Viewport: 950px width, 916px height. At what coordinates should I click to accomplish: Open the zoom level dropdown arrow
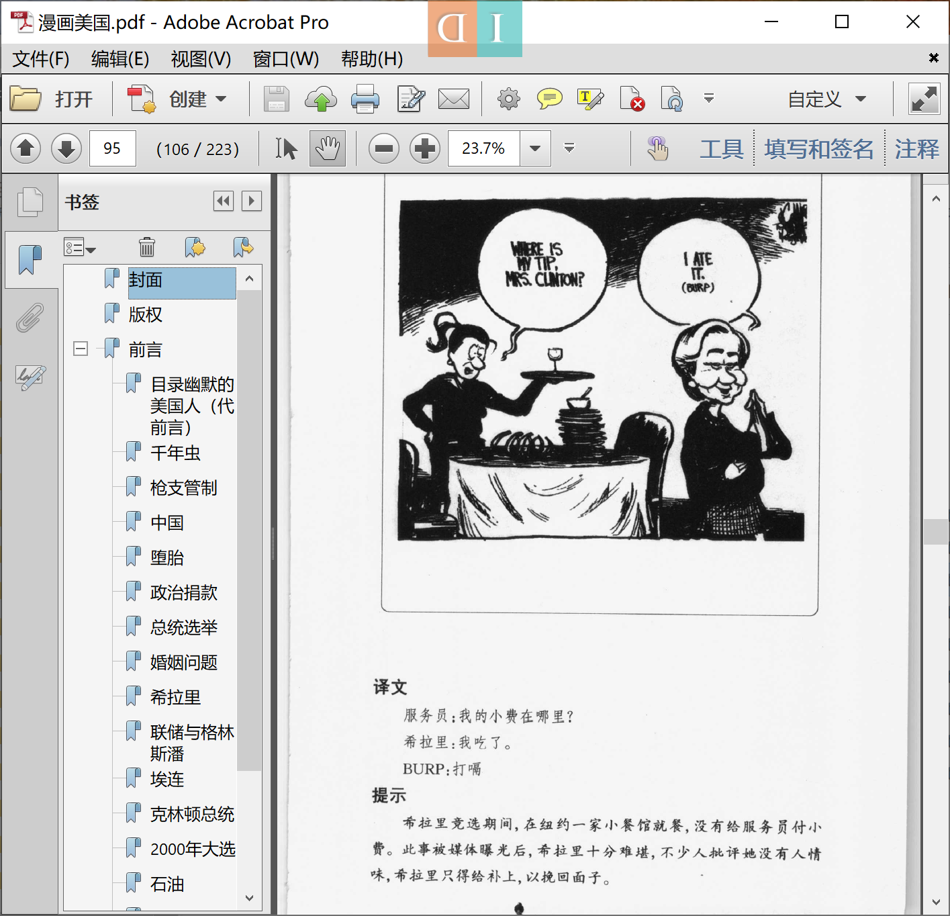(535, 148)
